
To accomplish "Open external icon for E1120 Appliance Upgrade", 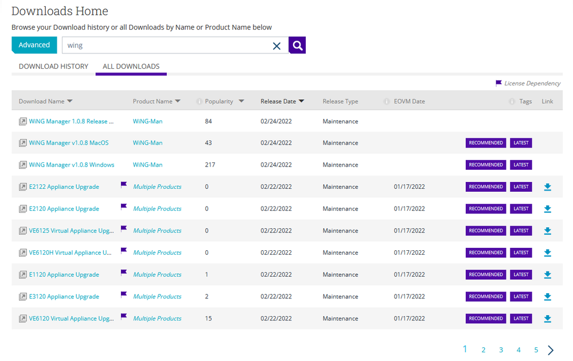I will (x=23, y=274).
